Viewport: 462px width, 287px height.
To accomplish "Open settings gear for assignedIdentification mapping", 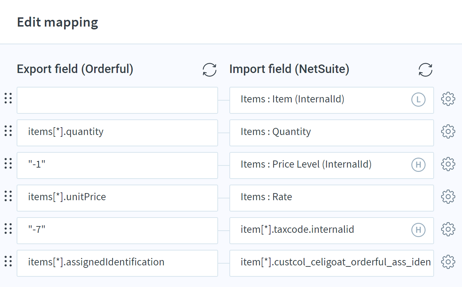I will 448,262.
